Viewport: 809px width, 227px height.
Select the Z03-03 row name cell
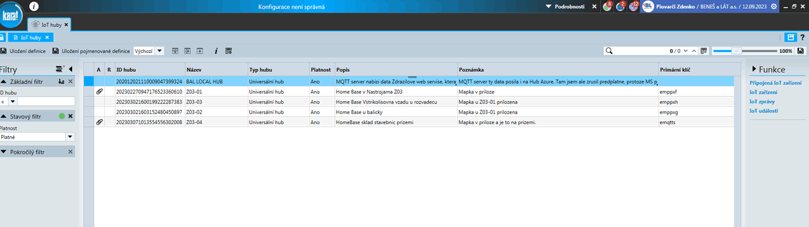click(216, 102)
